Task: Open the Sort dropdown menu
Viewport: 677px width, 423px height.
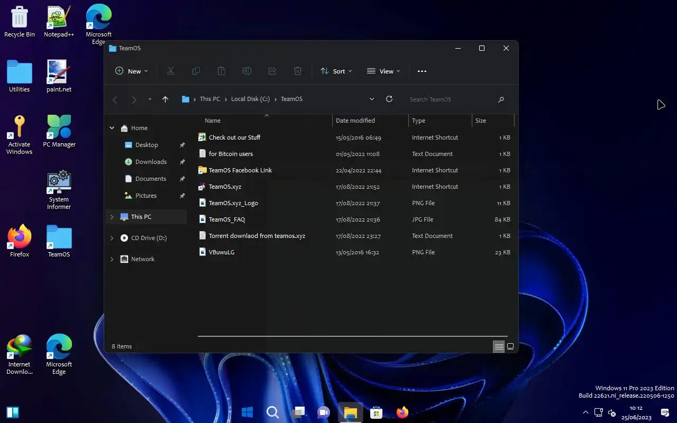Action: click(x=336, y=71)
